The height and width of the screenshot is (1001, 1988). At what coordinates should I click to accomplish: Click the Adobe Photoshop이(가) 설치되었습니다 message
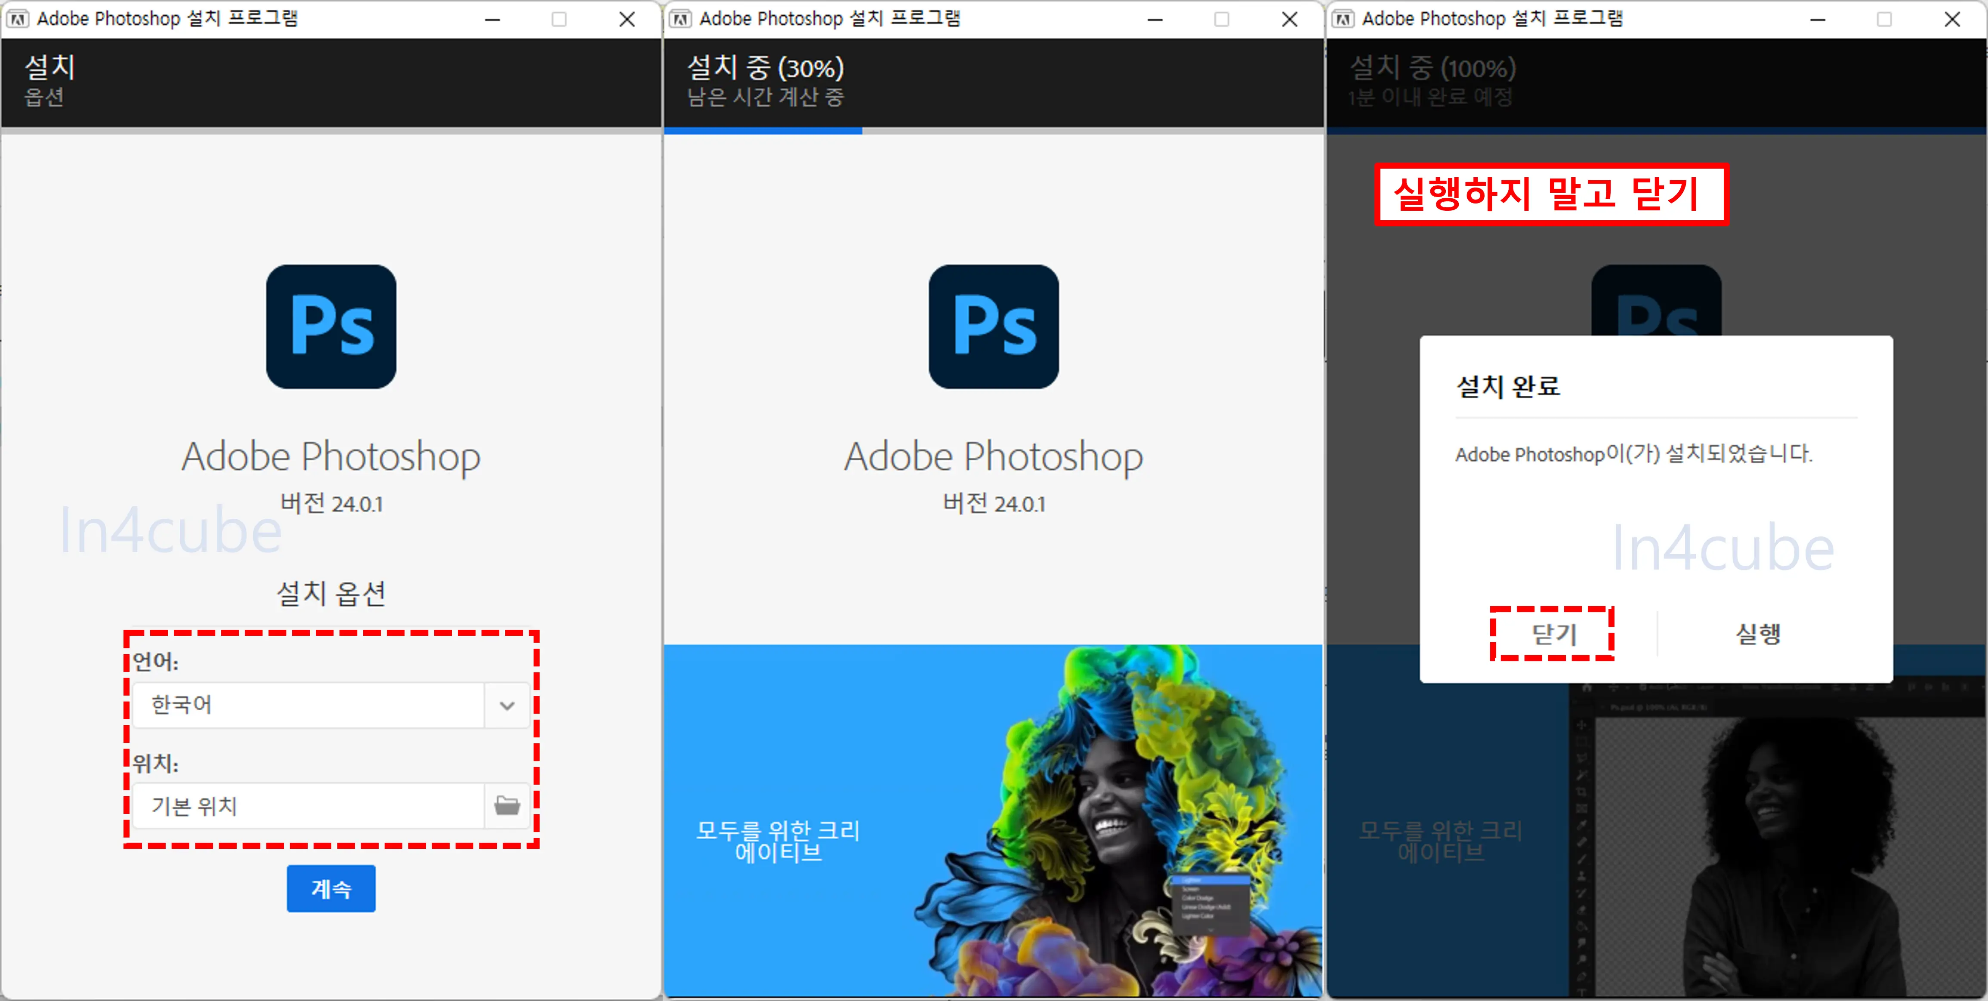pos(1634,454)
